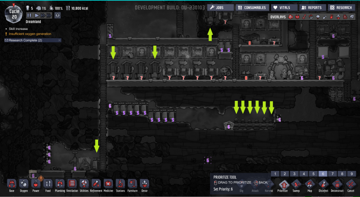Viewport: 360px width, 197px height.
Task: Pause the game
Action: [x=29, y=15]
